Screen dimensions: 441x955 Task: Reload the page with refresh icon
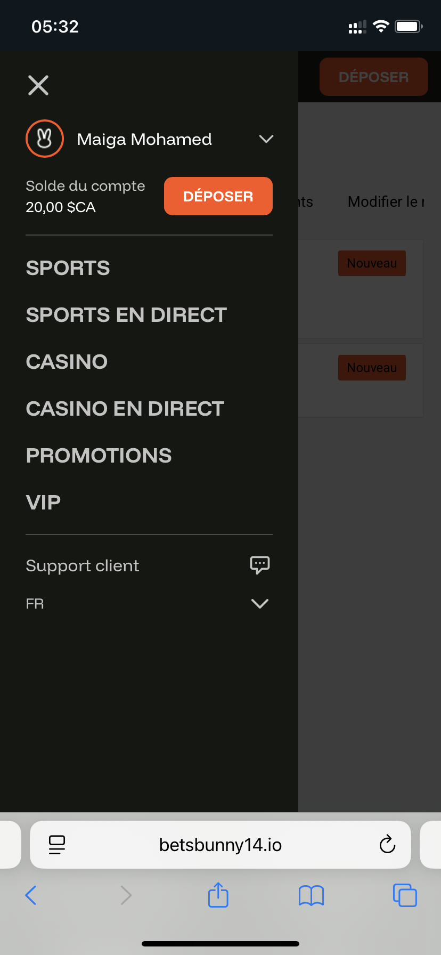pos(387,845)
